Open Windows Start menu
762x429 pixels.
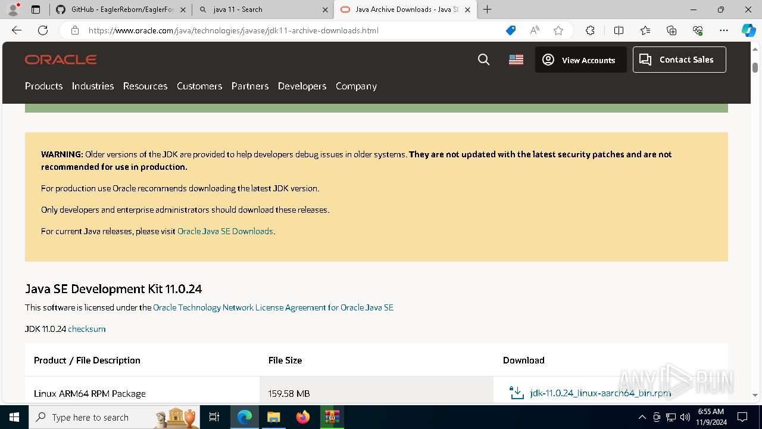click(x=14, y=417)
